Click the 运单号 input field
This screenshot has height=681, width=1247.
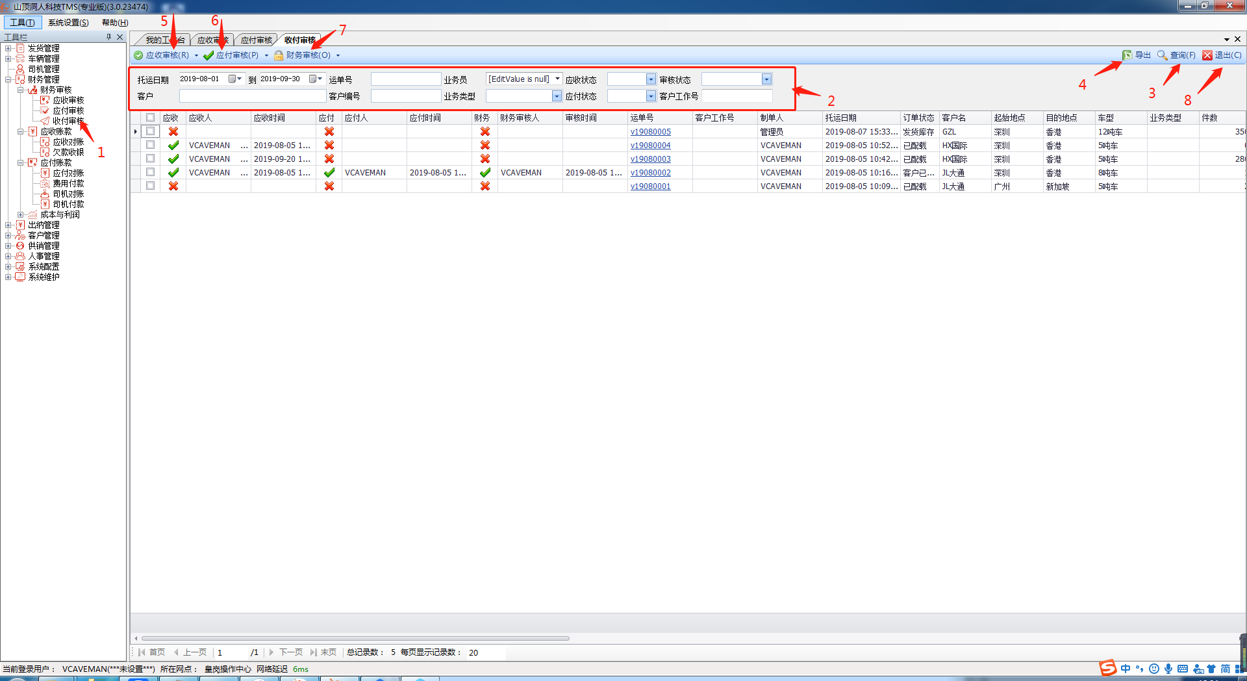point(406,79)
